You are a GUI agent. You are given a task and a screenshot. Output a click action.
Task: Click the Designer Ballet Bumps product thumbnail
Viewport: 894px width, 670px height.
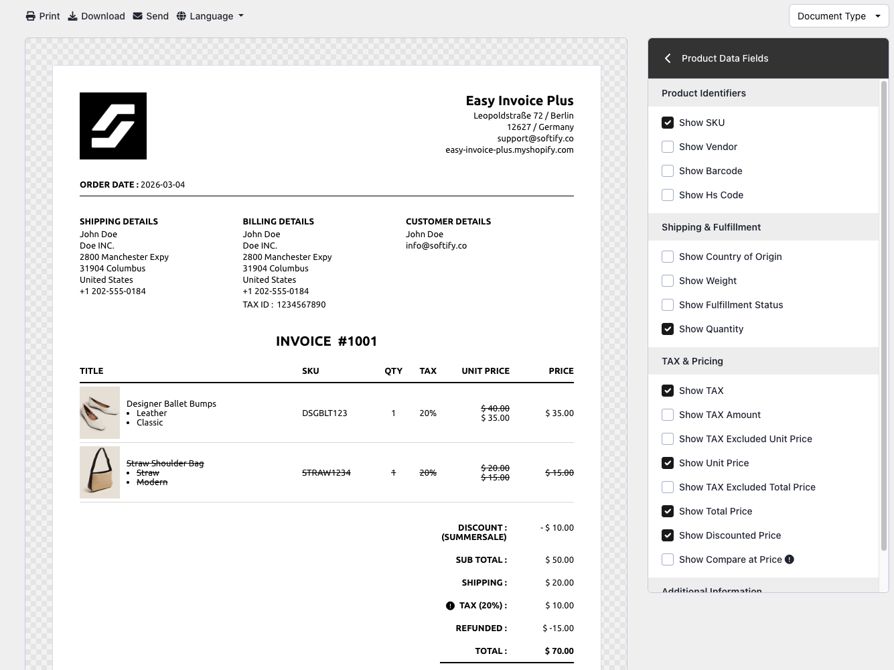click(x=100, y=413)
